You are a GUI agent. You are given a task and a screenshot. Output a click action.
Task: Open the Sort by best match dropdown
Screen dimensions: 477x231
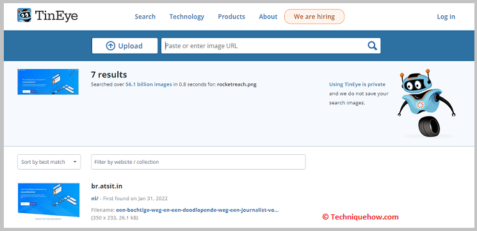[49, 162]
